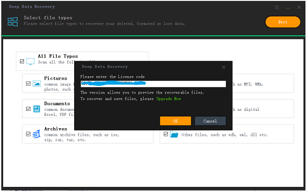Click the Archives stacked files icon
This screenshot has height=191, width=307.
click(36, 134)
